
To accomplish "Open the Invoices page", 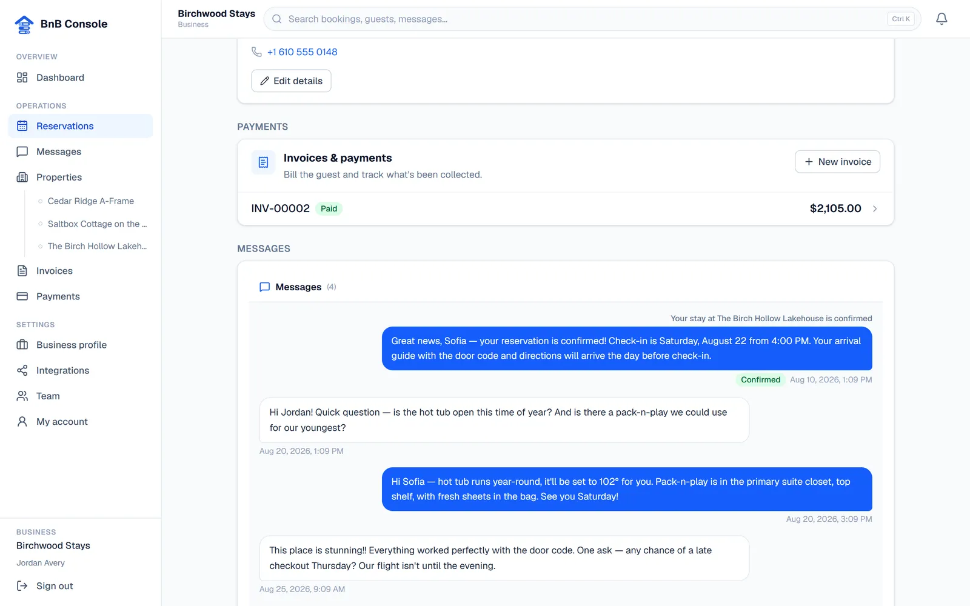I will (81, 271).
